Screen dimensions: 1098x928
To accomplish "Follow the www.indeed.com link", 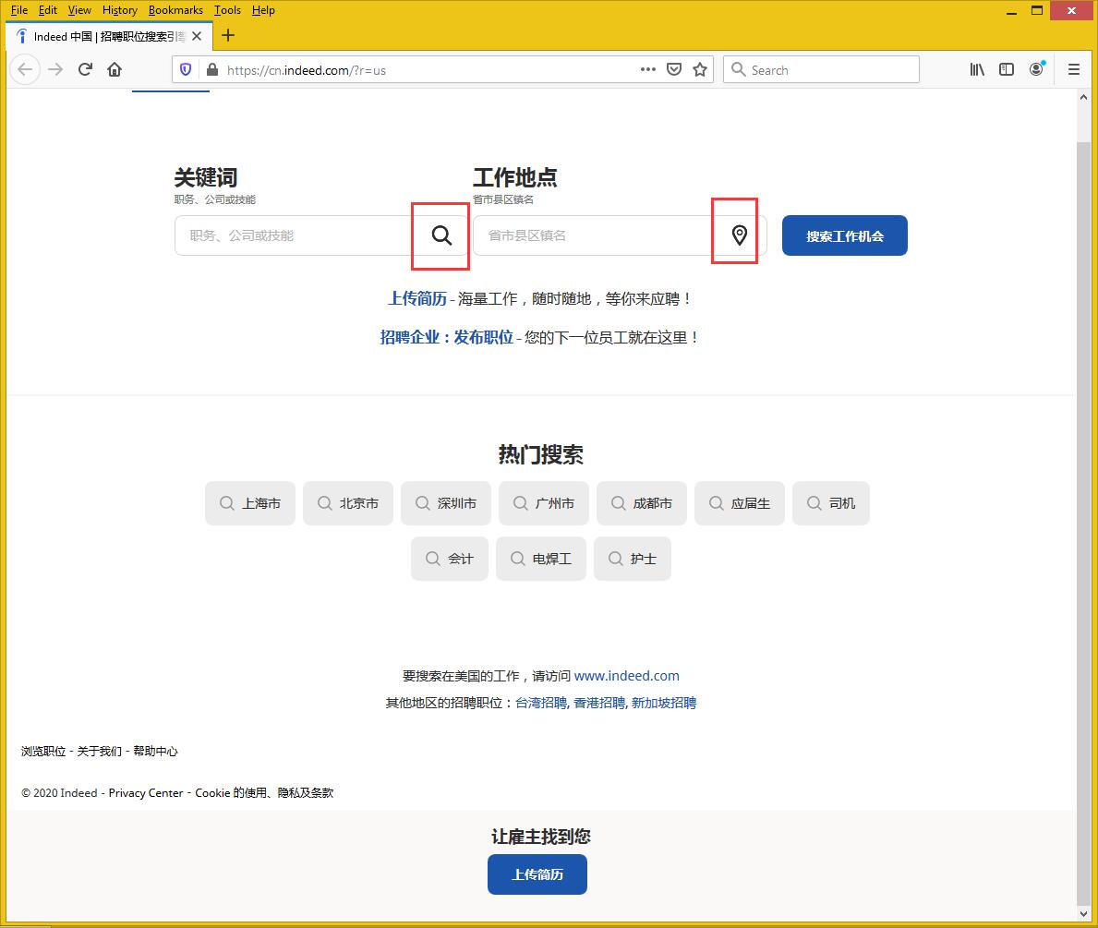I will tap(626, 676).
